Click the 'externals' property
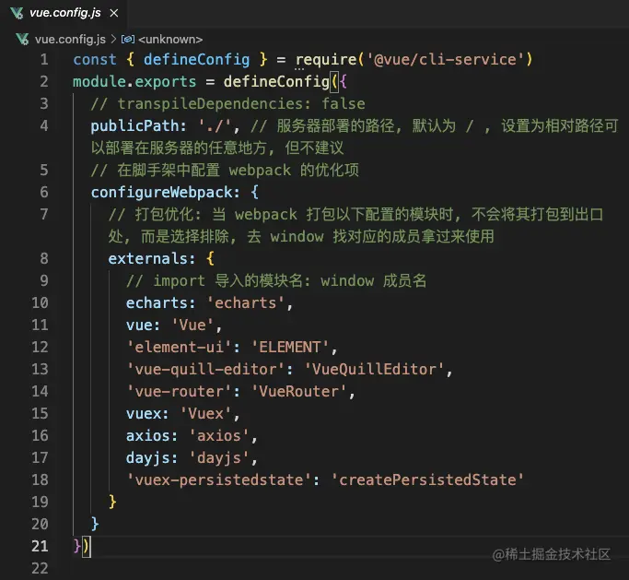 coord(148,258)
